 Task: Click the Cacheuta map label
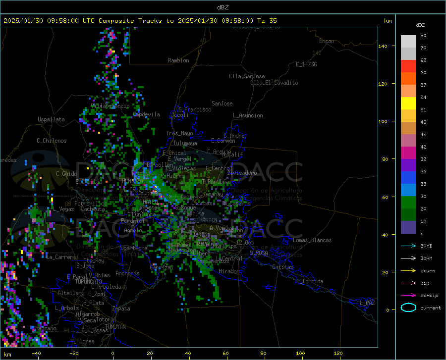coord(93,209)
